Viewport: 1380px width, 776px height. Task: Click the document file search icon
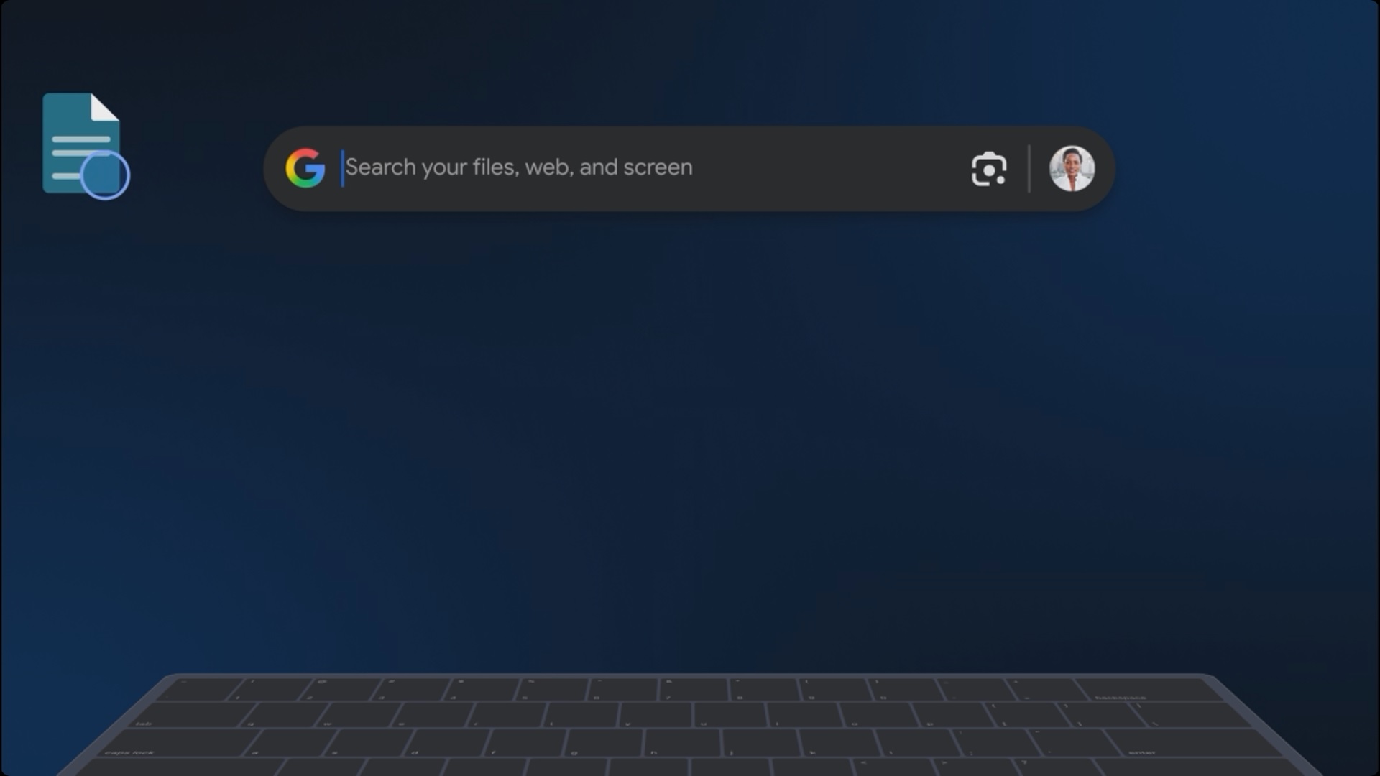tap(86, 146)
